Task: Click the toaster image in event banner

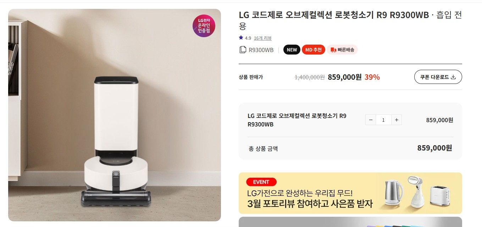Action: point(440,196)
